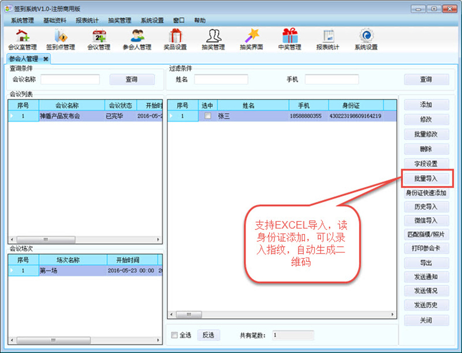462x353 pixels.
Task: Open the 基础资料 menu
Action: [54, 20]
